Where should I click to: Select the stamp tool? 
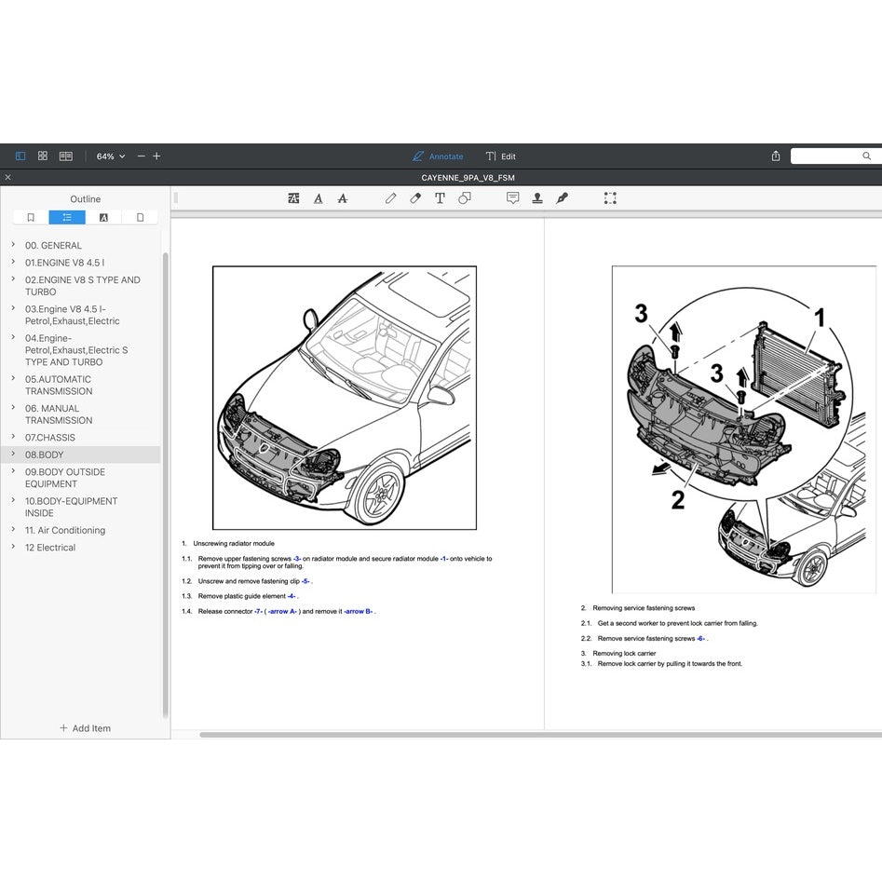(537, 198)
